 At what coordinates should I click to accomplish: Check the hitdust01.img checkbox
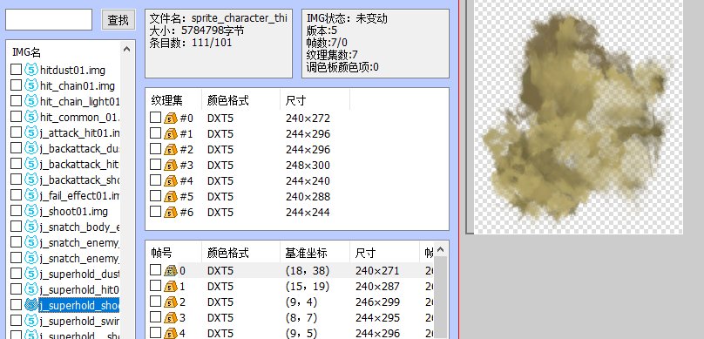tap(17, 69)
